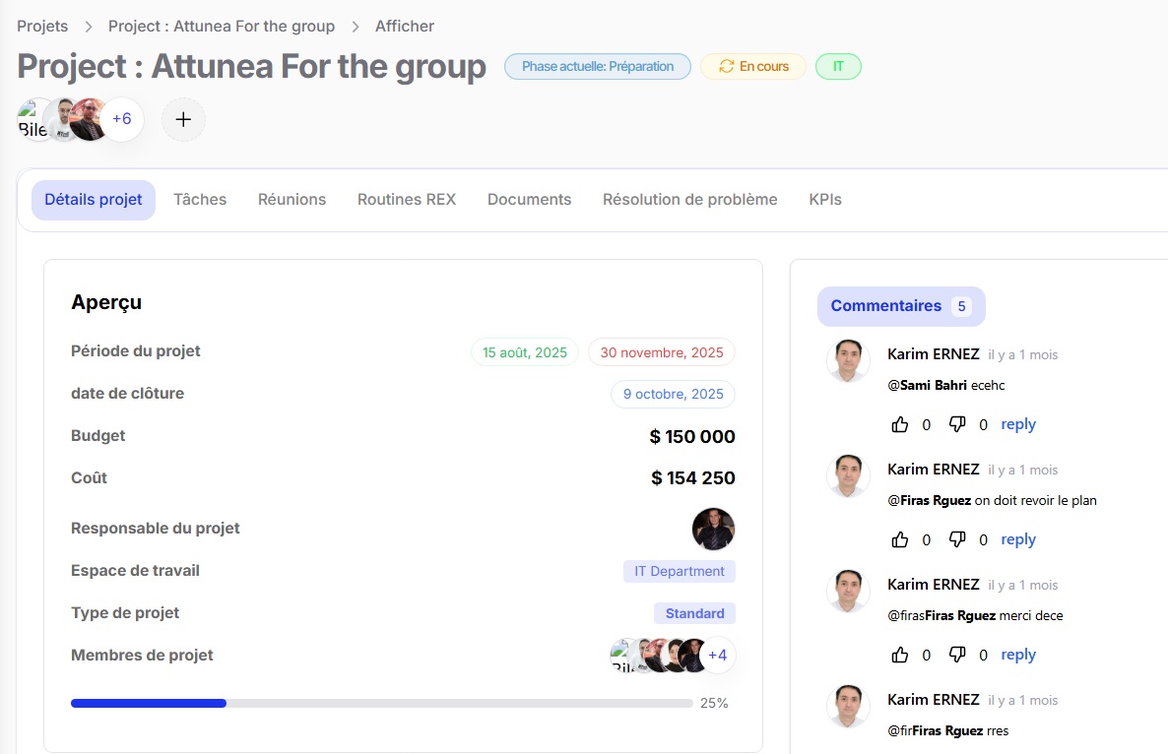
Task: Click the 'Phase actuelle: Préparation' badge
Action: tap(598, 67)
